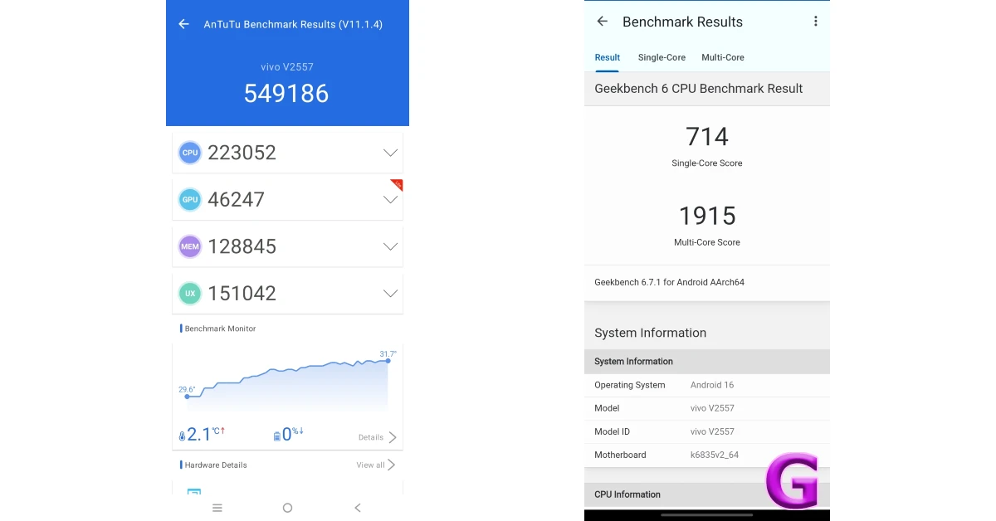Tap the UX score badge icon

[190, 293]
